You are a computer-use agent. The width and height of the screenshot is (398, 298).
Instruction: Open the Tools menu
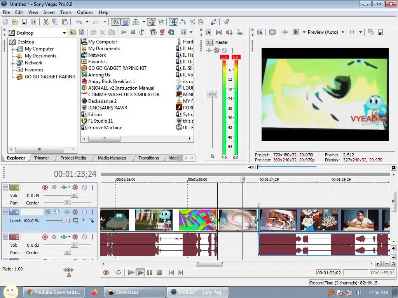coord(66,12)
